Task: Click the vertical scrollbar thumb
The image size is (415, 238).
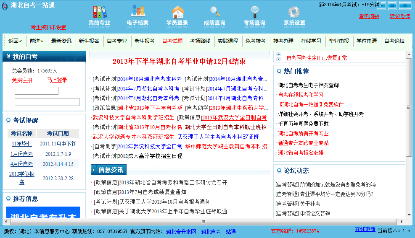Action: [x=409, y=107]
